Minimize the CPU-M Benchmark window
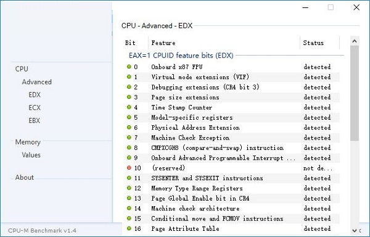 pyautogui.click(x=305, y=7)
